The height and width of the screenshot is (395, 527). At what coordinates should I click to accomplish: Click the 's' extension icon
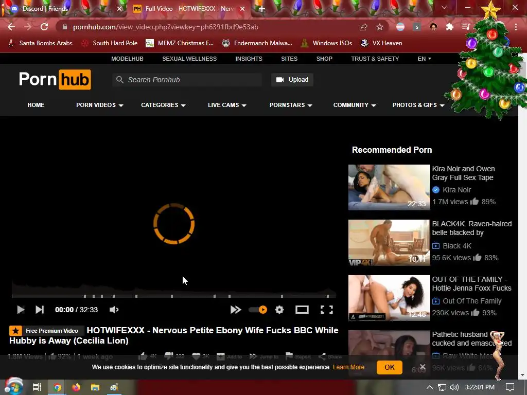pyautogui.click(x=417, y=27)
